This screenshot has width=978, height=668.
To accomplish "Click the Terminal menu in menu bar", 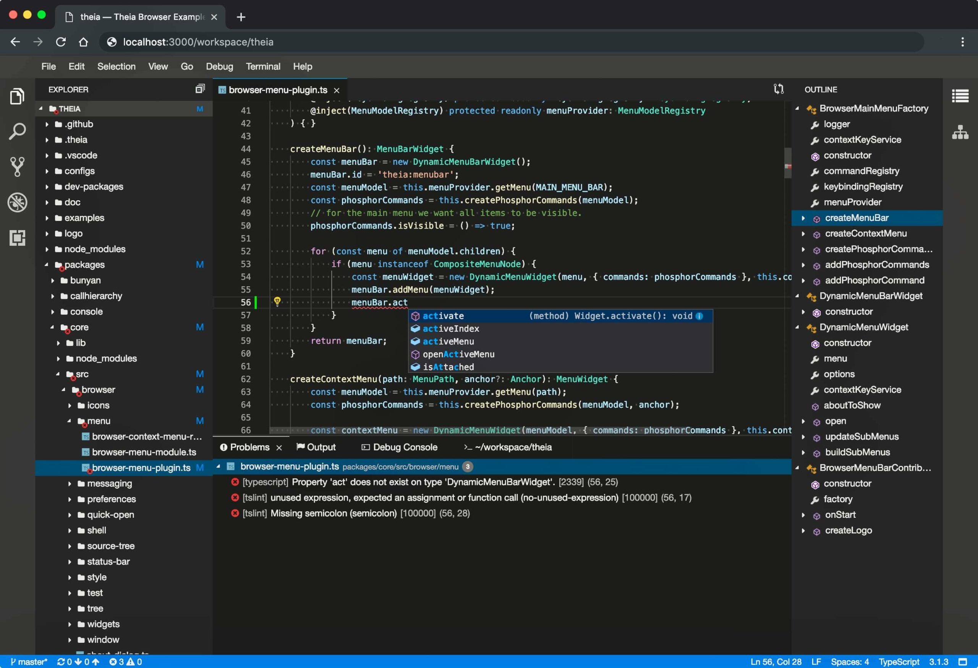I will tap(262, 66).
